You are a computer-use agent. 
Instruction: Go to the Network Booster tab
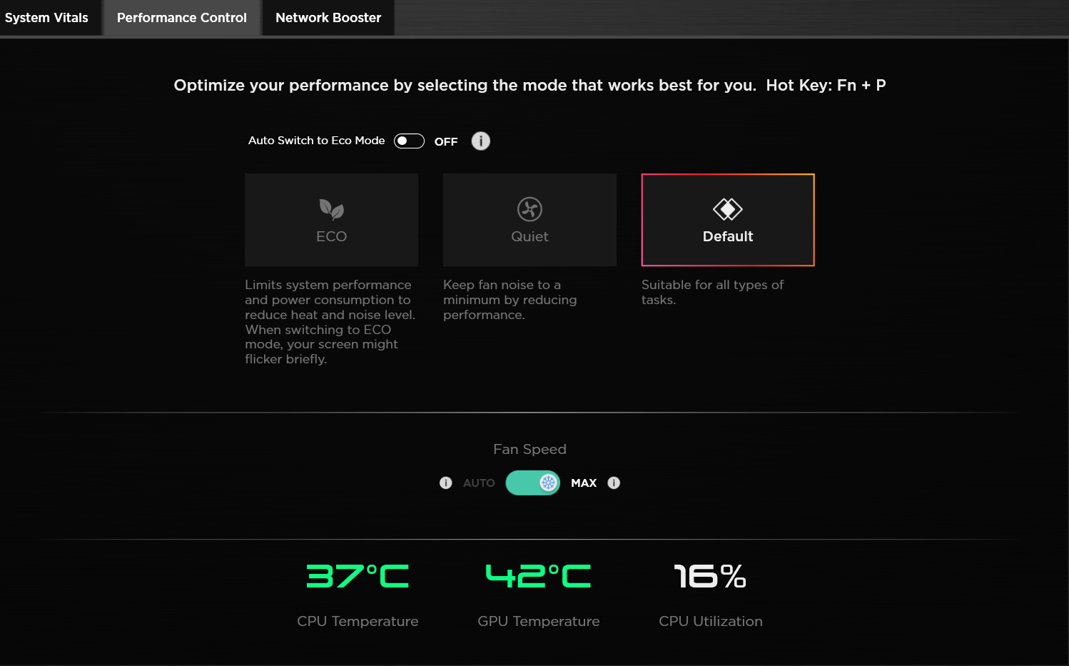328,18
